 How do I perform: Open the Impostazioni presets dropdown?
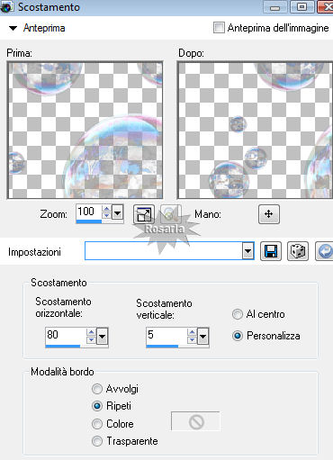tap(247, 251)
